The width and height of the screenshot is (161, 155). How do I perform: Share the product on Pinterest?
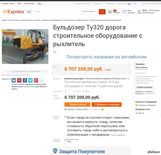(x=19, y=80)
